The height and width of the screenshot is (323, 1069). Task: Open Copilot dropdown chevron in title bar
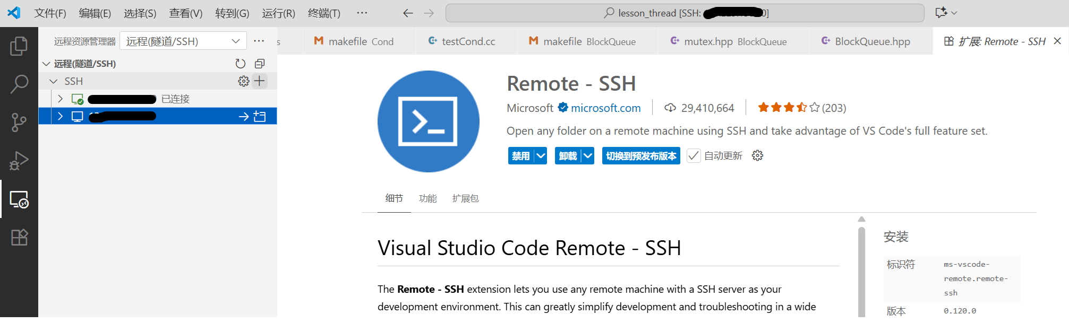click(954, 13)
